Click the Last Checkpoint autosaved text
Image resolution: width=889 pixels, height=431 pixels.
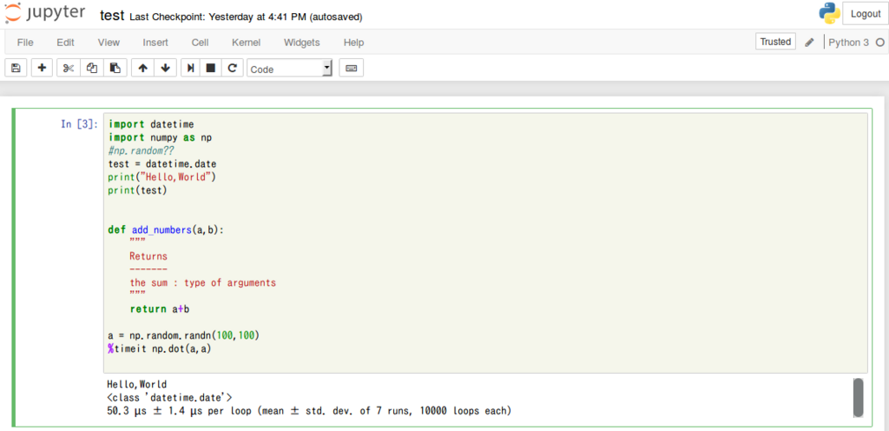(246, 17)
